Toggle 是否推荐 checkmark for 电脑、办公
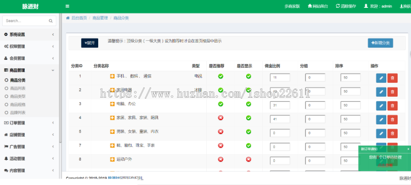The height and width of the screenshot is (185, 411). [x=221, y=104]
